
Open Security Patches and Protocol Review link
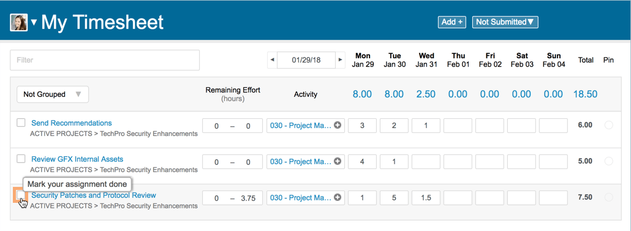coord(94,195)
